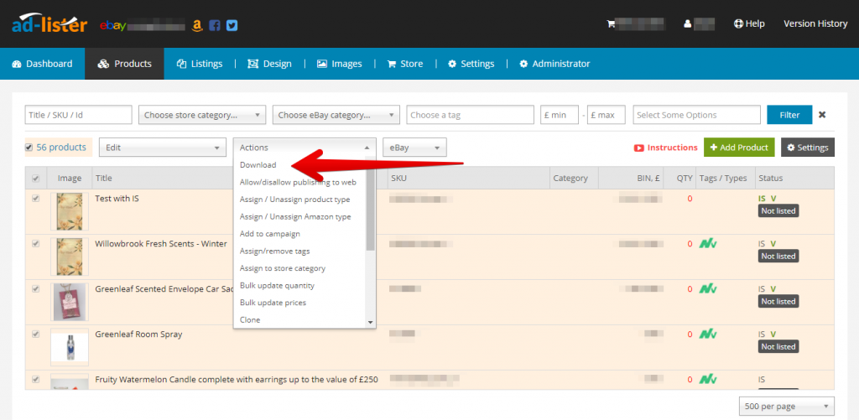859x420 pixels.
Task: Open the 500 per page dropdown
Action: tap(787, 407)
